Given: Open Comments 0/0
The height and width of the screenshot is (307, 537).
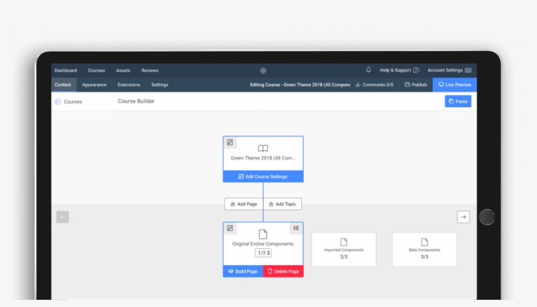Looking at the screenshot, I should (375, 84).
